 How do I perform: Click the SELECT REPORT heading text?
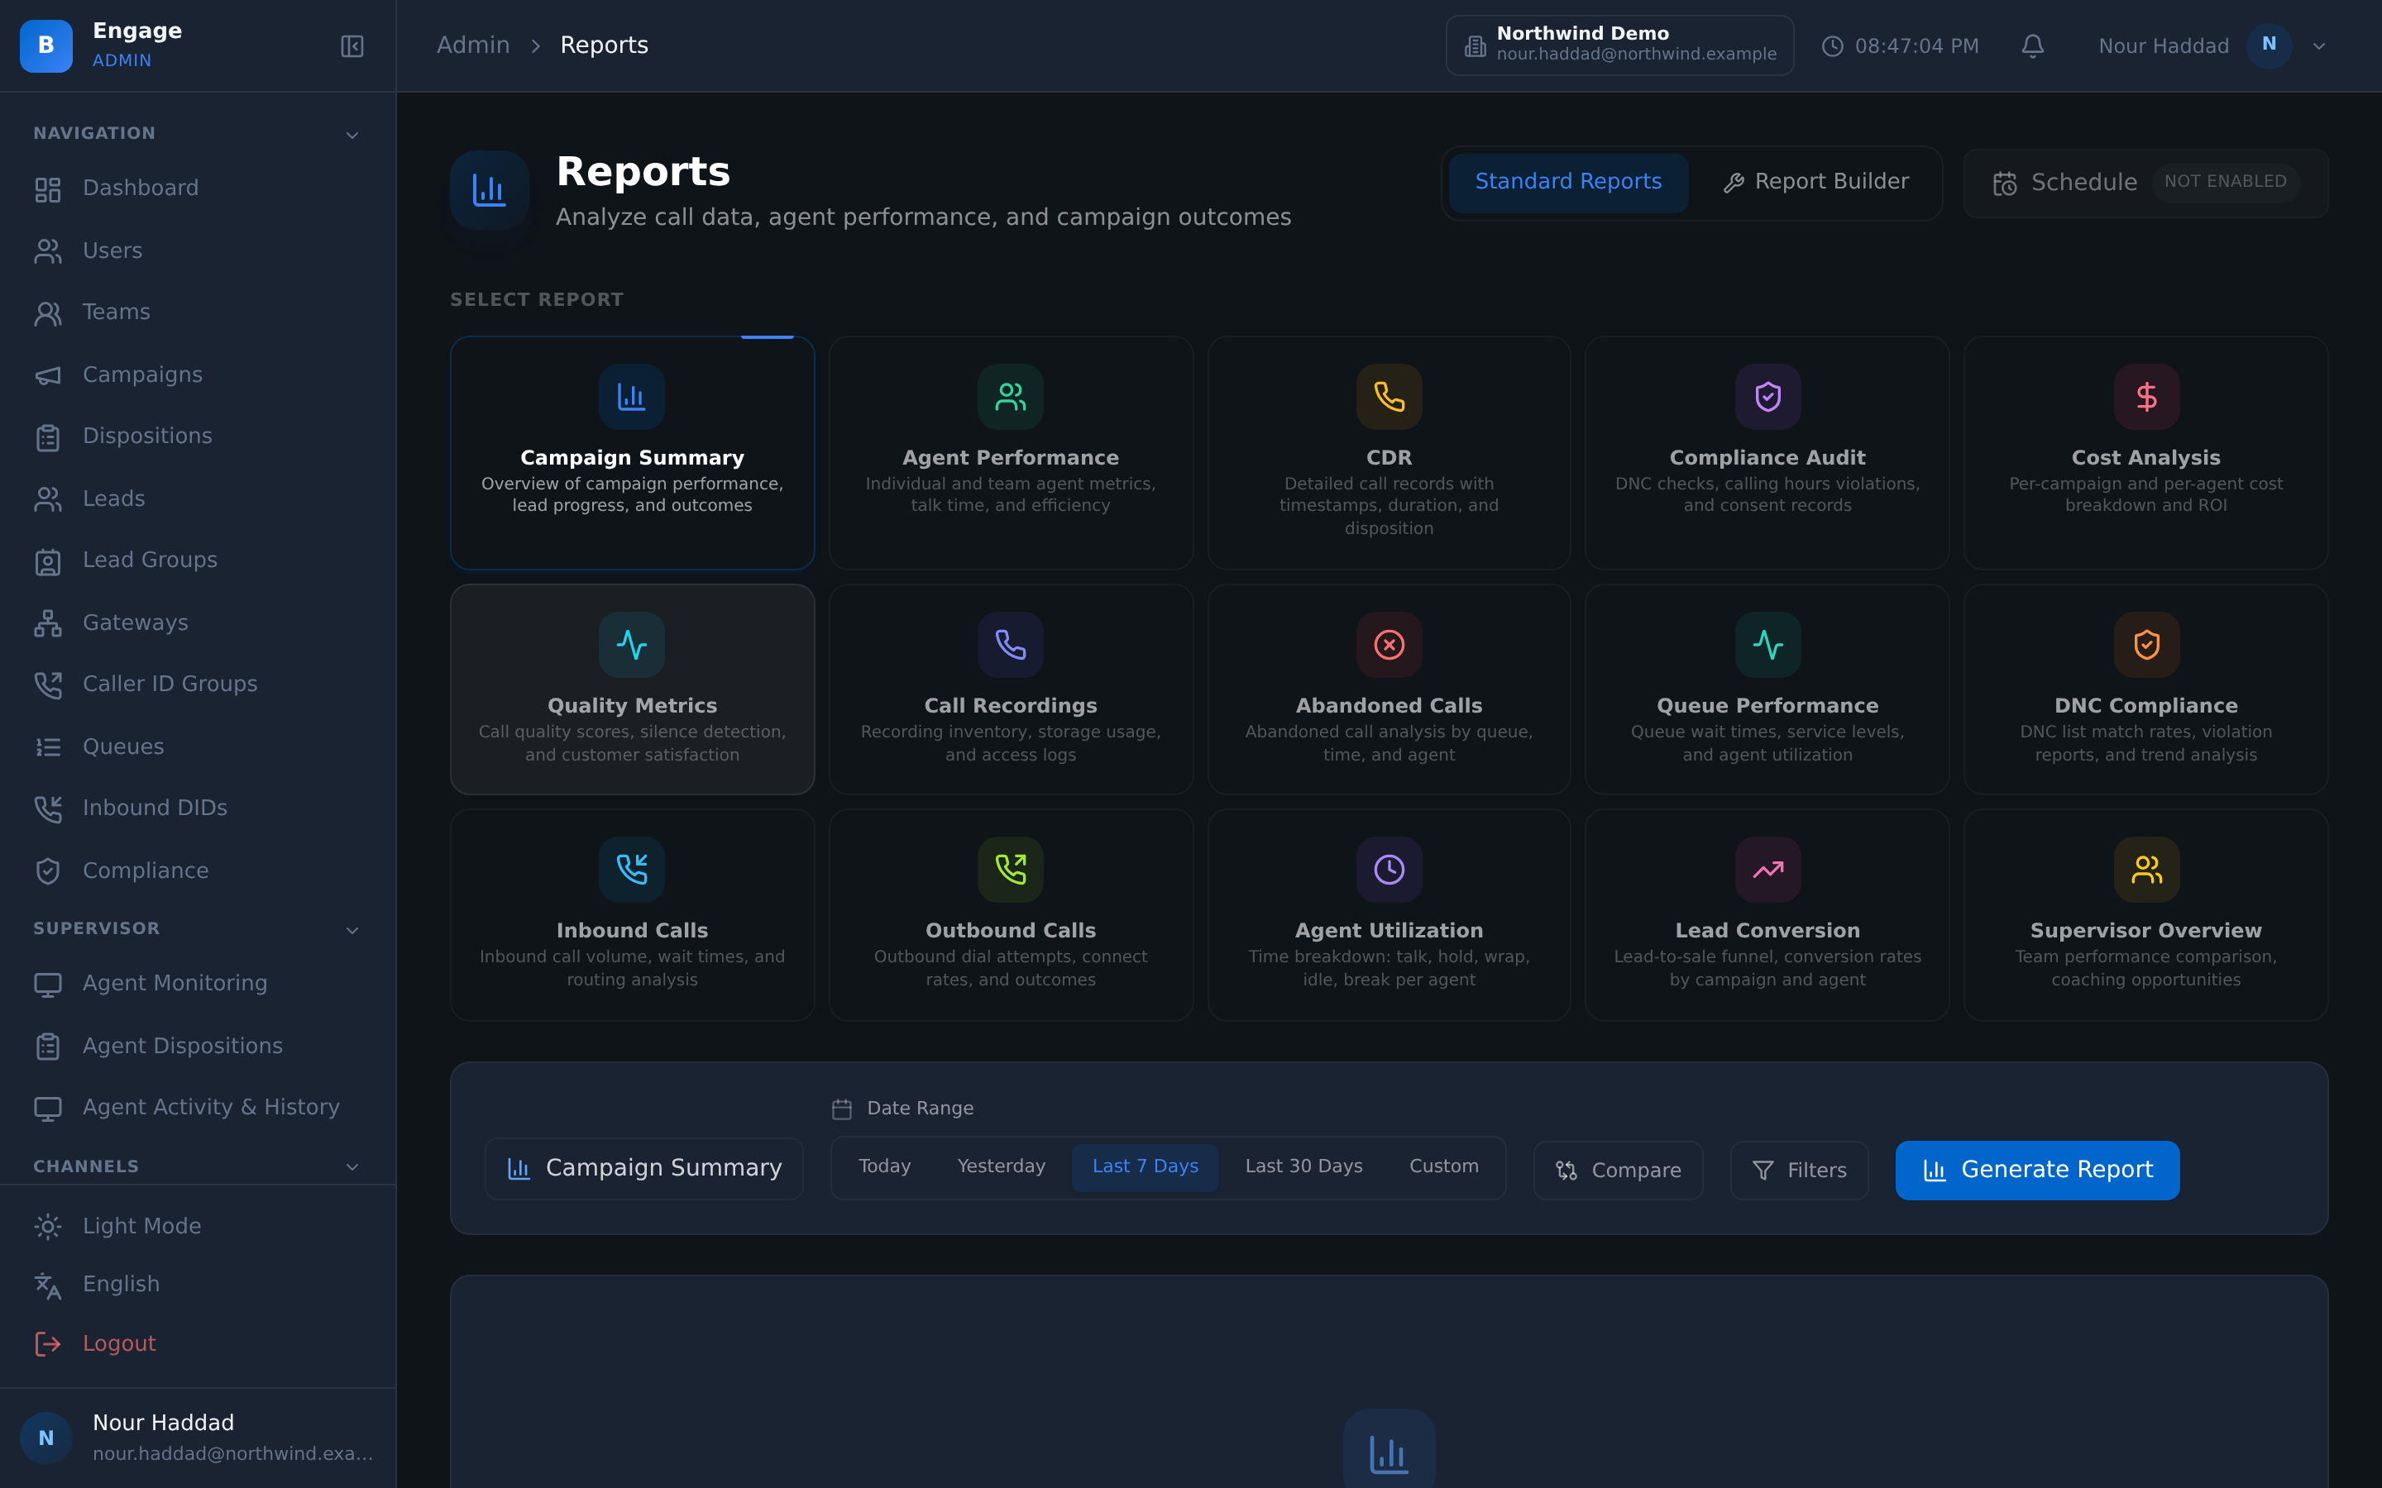point(537,299)
